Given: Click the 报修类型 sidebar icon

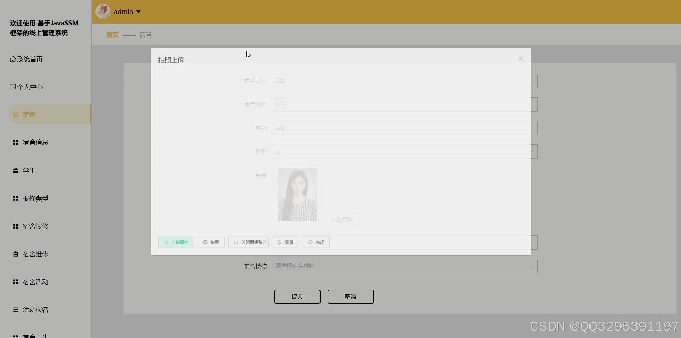Looking at the screenshot, I should point(15,198).
